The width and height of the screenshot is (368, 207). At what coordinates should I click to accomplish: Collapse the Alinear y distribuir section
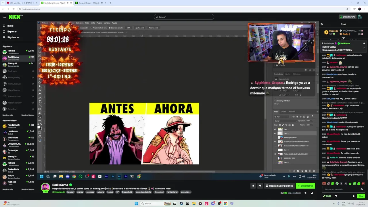[x=275, y=101]
